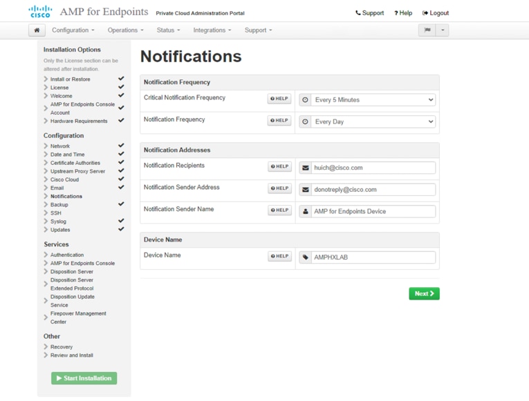This screenshot has height=401, width=529.
Task: Go to Firepower Management Center
Action: 78,318
